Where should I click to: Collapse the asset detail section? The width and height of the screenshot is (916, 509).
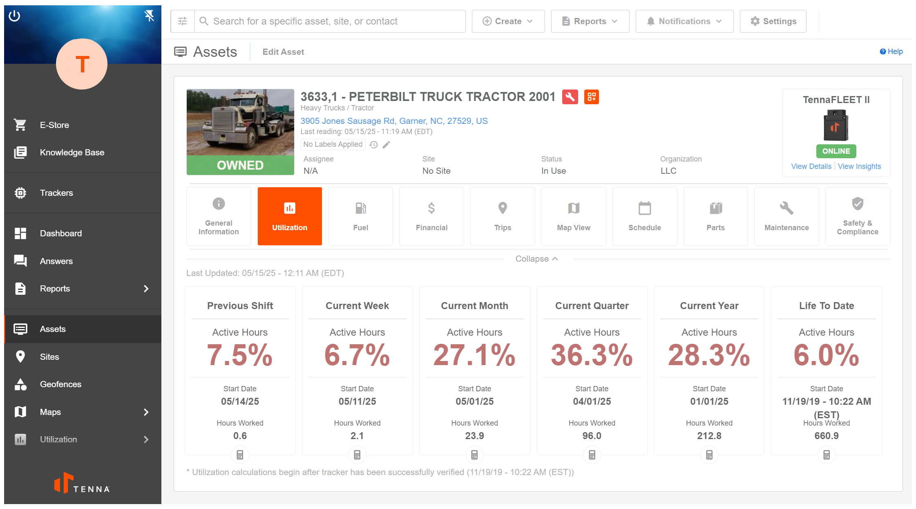536,258
